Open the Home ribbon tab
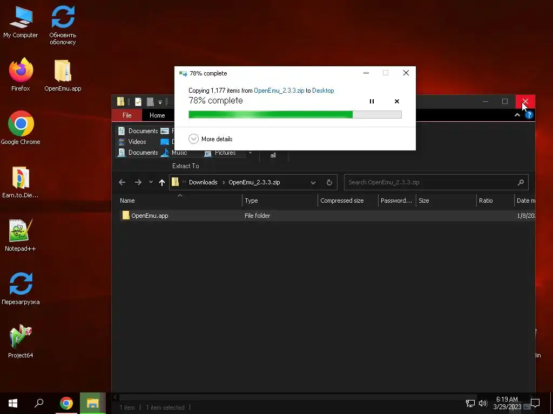The height and width of the screenshot is (414, 553). coord(157,115)
